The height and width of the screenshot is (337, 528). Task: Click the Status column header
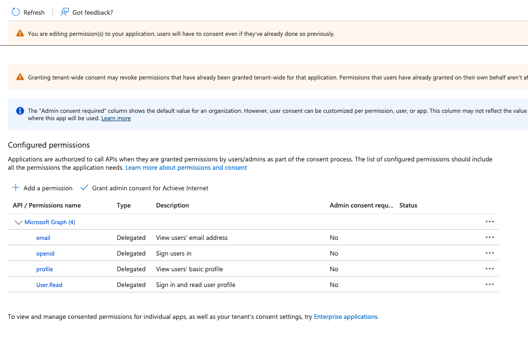(x=408, y=206)
